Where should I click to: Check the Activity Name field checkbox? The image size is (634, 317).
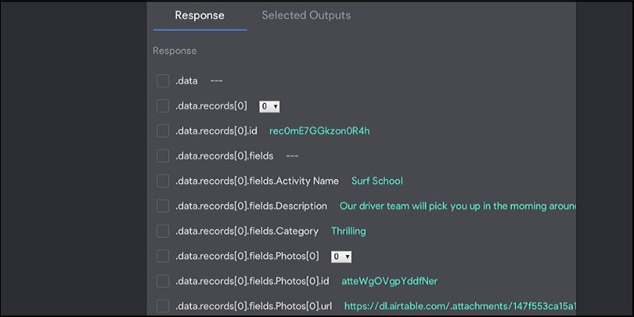[x=163, y=181]
